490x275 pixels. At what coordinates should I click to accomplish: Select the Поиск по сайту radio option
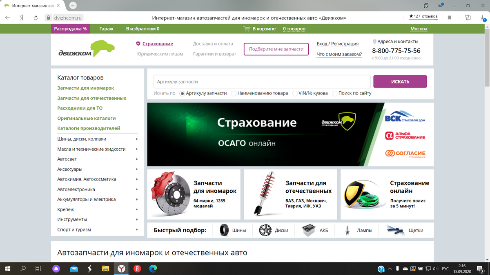coord(335,93)
